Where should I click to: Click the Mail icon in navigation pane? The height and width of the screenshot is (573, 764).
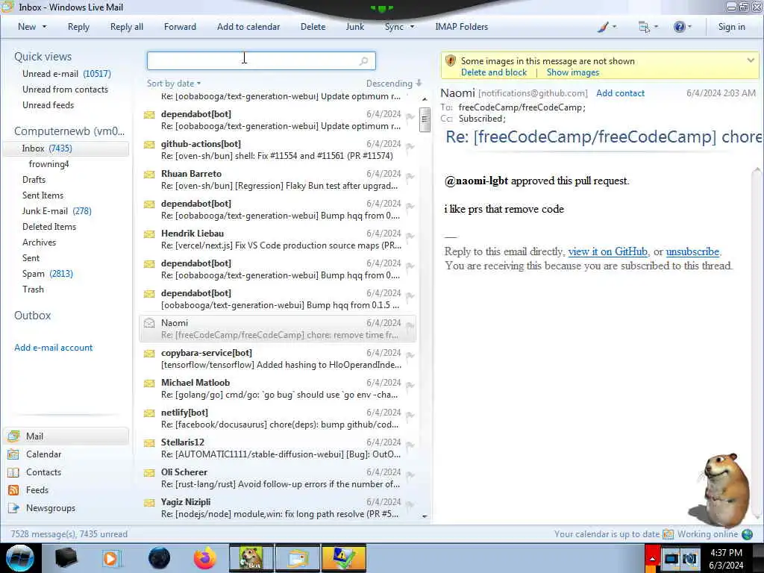coord(13,436)
